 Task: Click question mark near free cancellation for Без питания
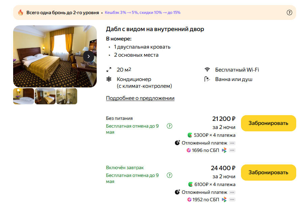(170, 126)
